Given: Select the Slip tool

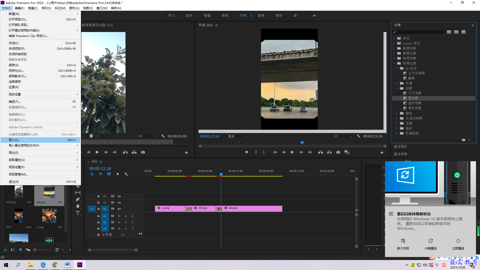Looking at the screenshot, I should coord(78,192).
